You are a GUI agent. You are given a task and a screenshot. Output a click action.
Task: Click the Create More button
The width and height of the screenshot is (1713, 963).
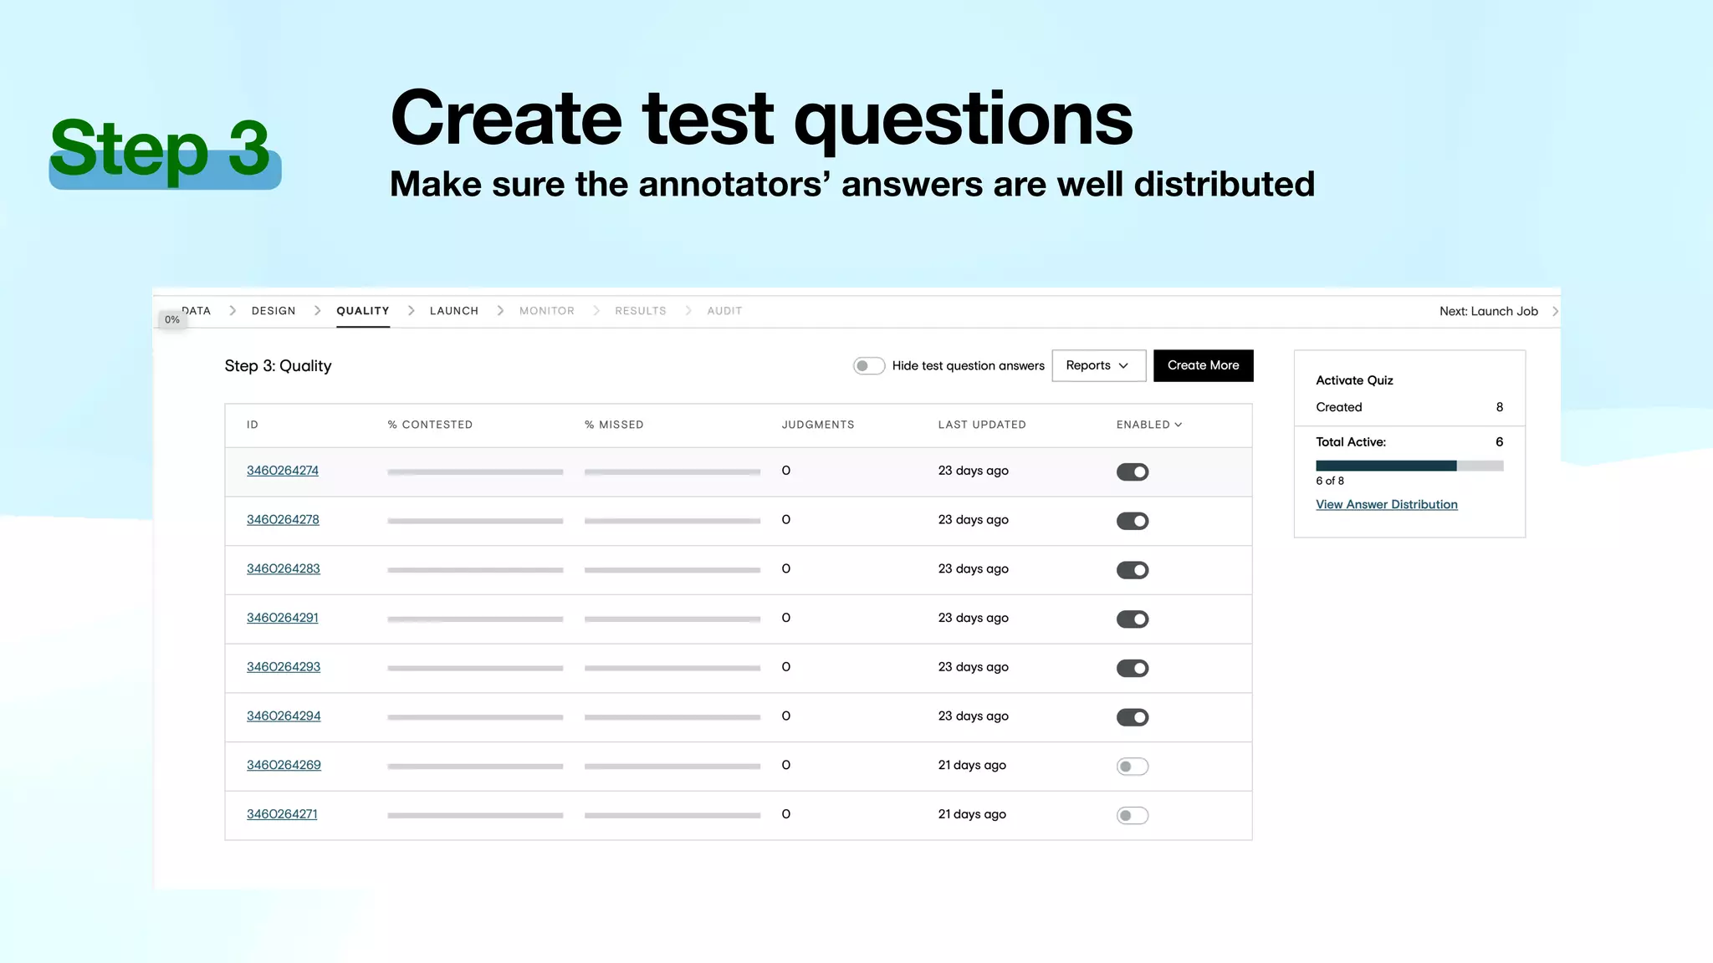click(1202, 366)
